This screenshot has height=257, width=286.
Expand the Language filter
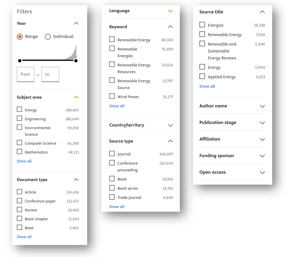pos(170,11)
